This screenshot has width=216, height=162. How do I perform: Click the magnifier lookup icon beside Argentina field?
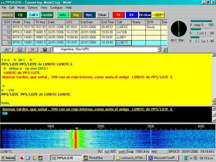pos(166,49)
